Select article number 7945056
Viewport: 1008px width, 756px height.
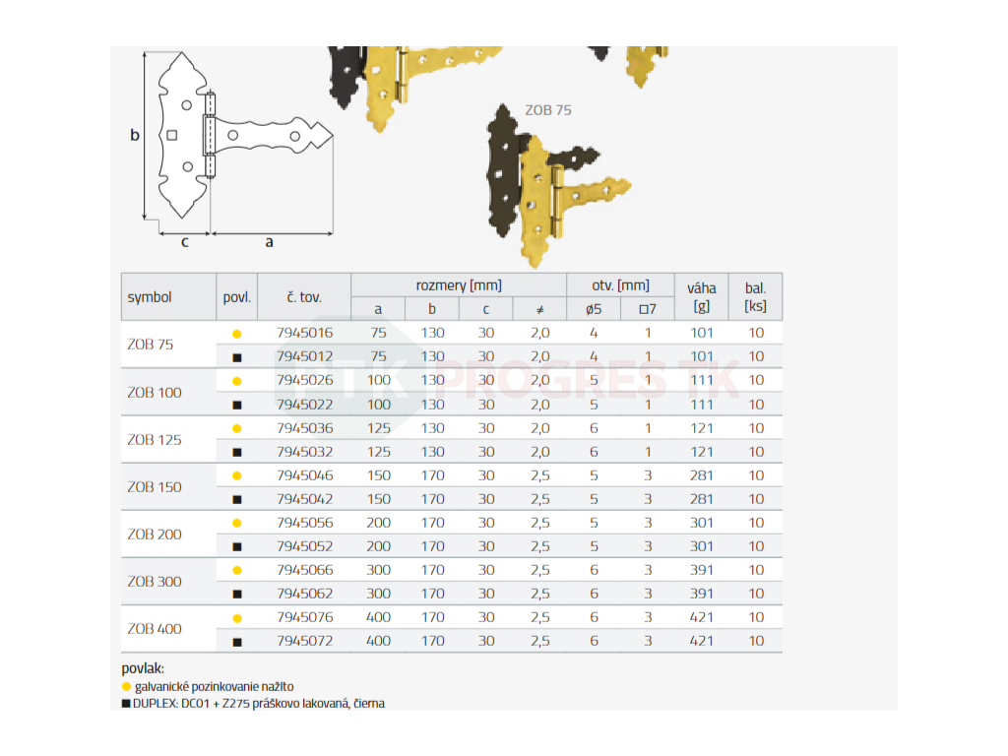(x=305, y=523)
